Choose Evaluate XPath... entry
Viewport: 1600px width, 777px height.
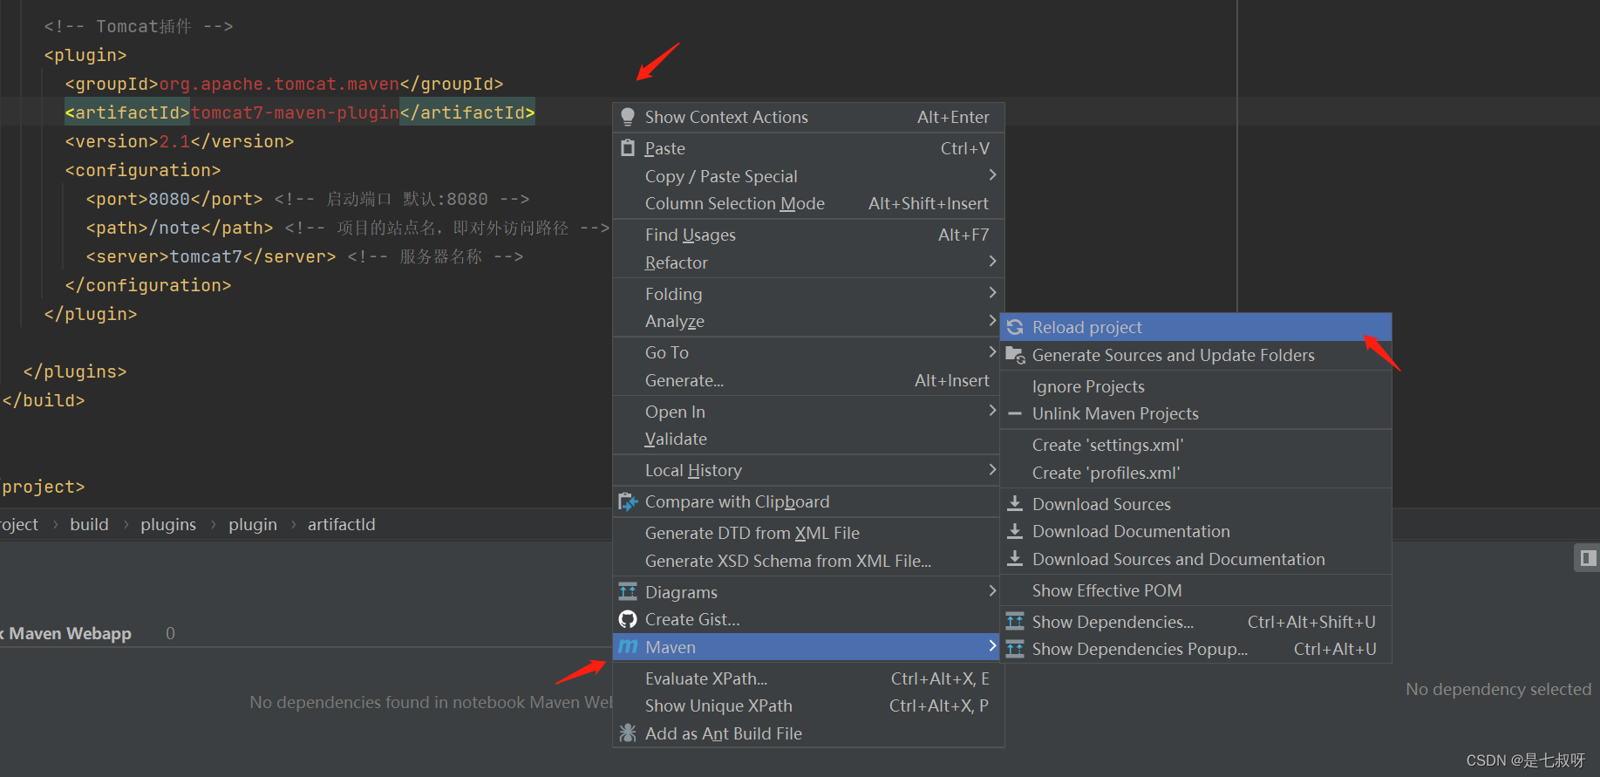(808, 678)
